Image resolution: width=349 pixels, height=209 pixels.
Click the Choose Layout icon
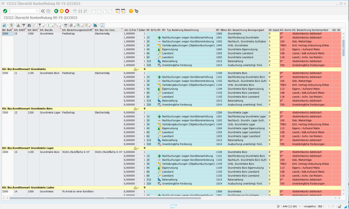pyautogui.click(x=86, y=25)
